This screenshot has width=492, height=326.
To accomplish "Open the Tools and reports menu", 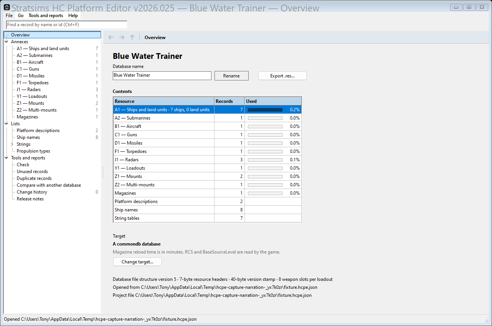I will 46,16.
